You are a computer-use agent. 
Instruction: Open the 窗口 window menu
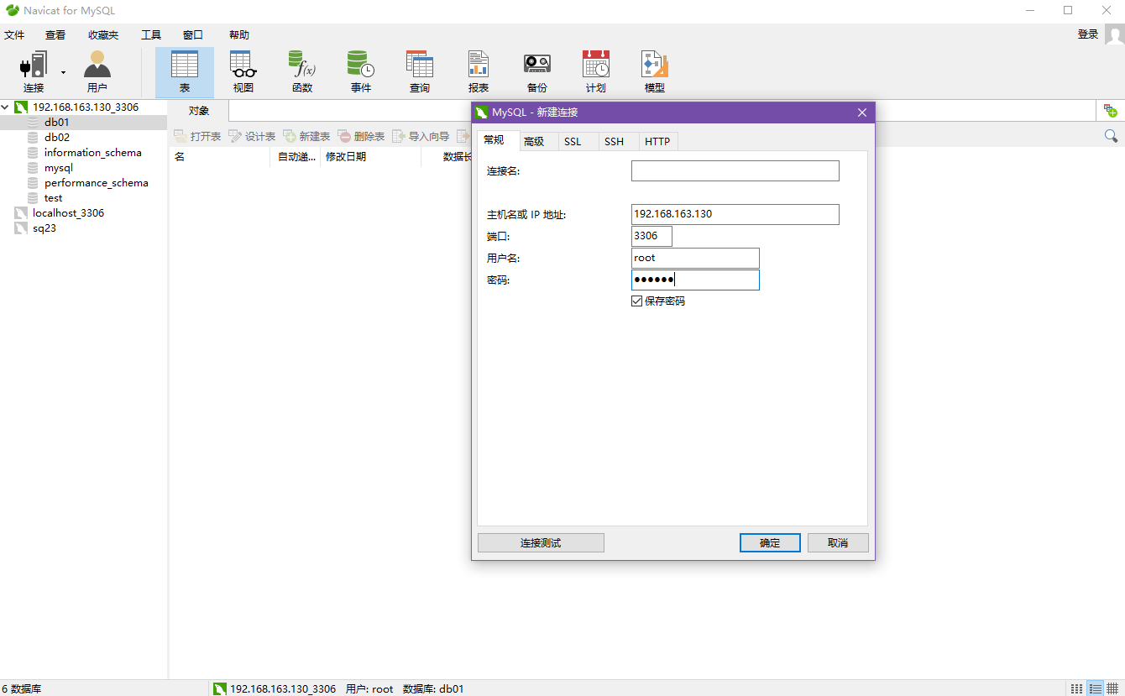193,35
